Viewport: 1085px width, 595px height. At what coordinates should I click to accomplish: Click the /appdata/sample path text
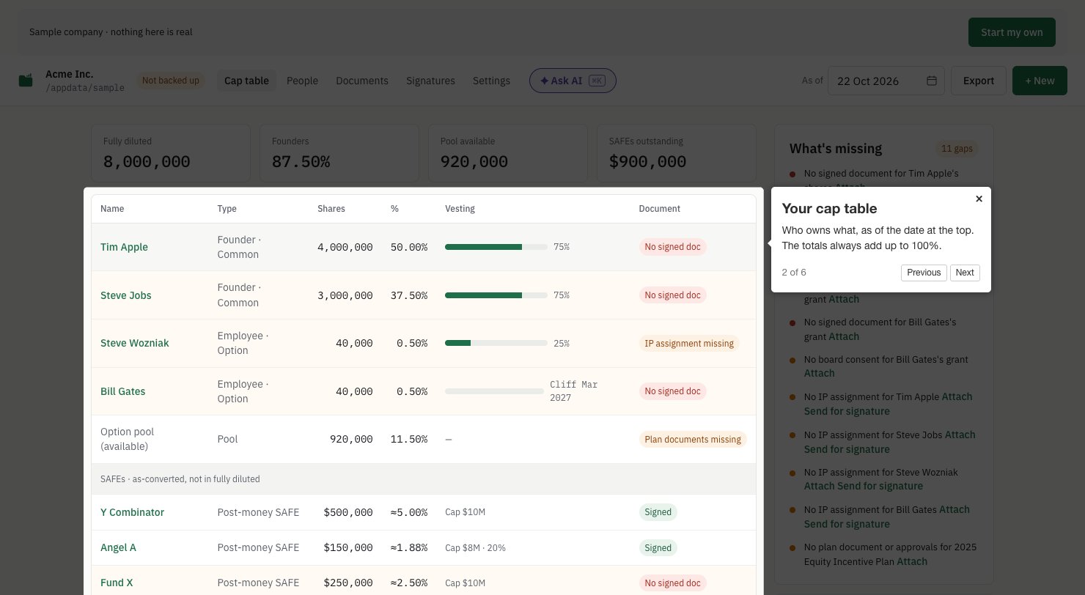coord(85,87)
